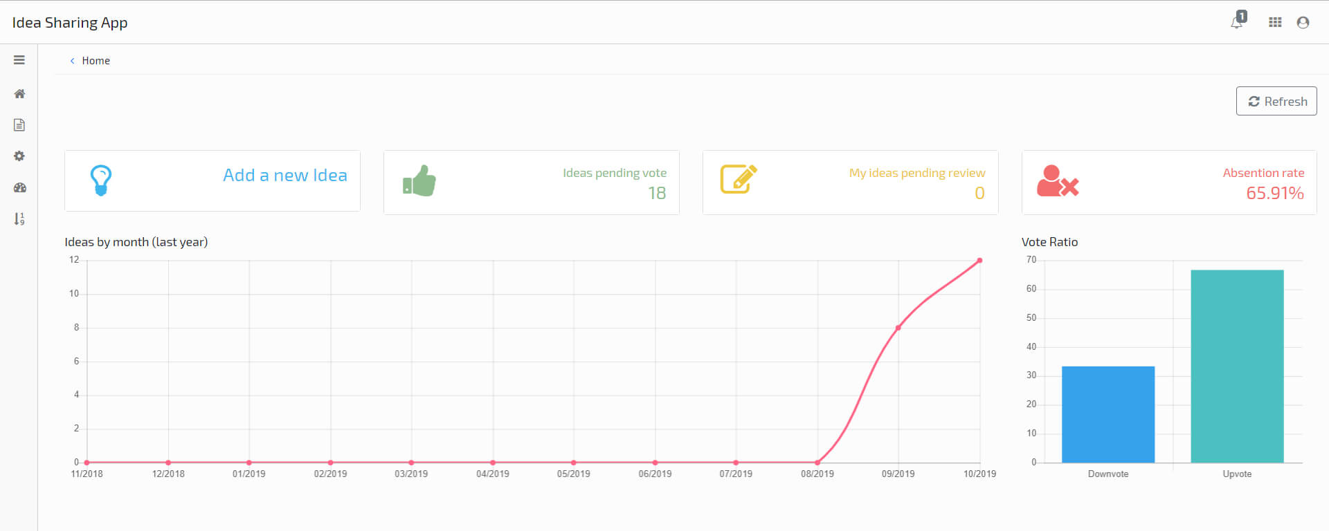Viewport: 1329px width, 531px height.
Task: Open the Ideas pending vote card
Action: [x=532, y=183]
